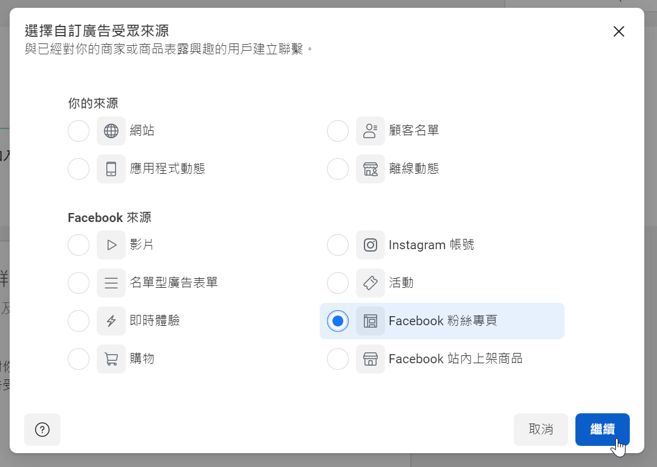
Task: Select the 購物 radio button
Action: (x=79, y=359)
